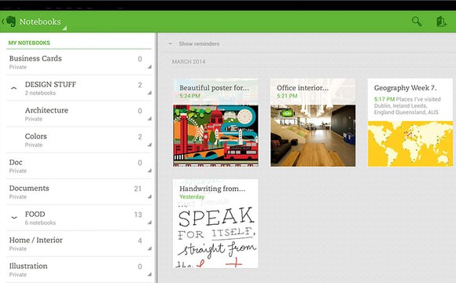
Task: Expand the FOOD stack chevron
Action: pos(13,217)
